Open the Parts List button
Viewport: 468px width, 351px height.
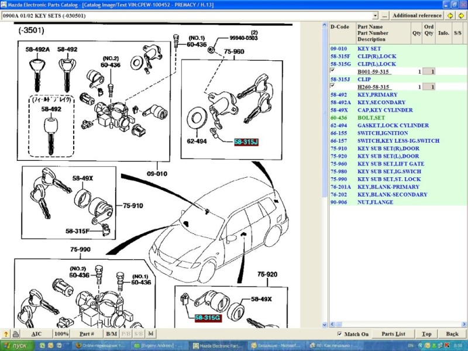pyautogui.click(x=393, y=334)
